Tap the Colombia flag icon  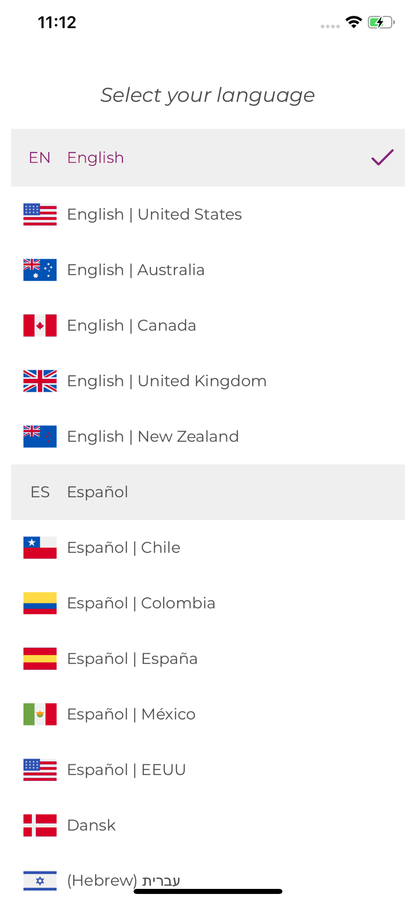coord(40,603)
